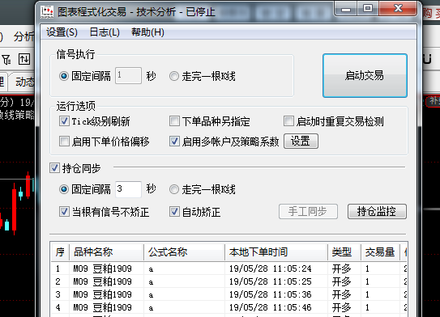Toggle 自动矫正 checkbox
The width and height of the screenshot is (440, 317).
point(174,212)
